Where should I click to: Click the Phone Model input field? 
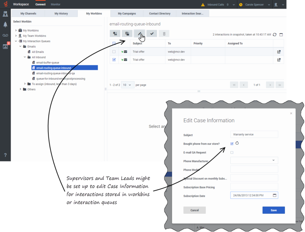(254, 169)
